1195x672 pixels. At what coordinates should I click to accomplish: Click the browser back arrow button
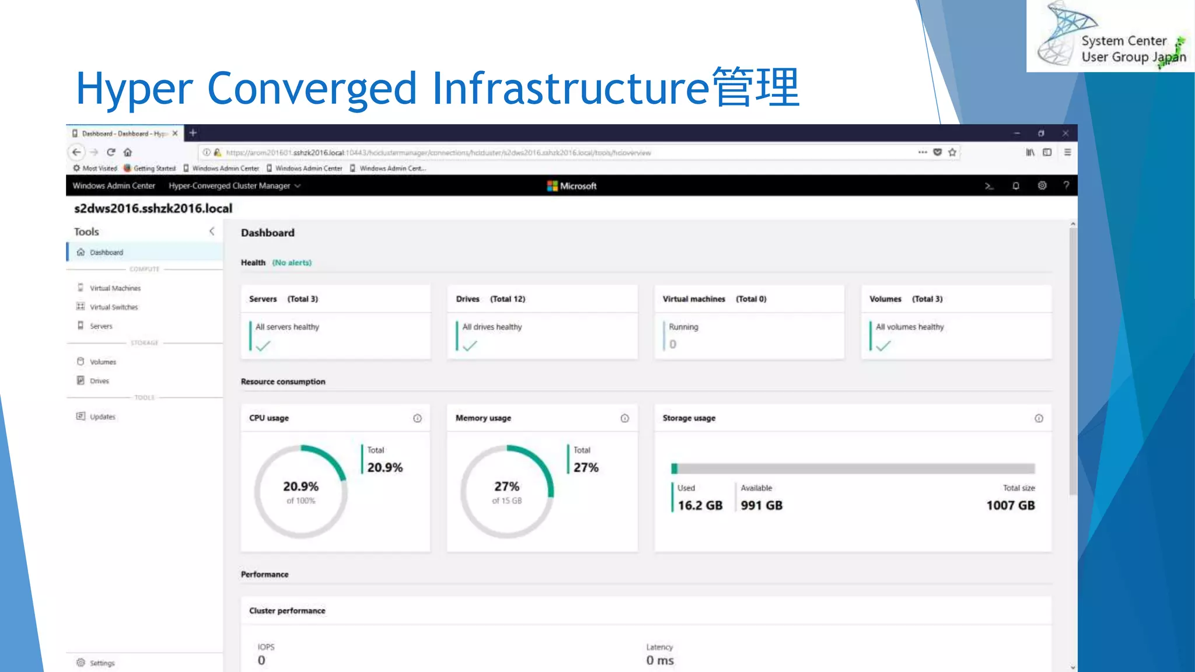tap(76, 152)
